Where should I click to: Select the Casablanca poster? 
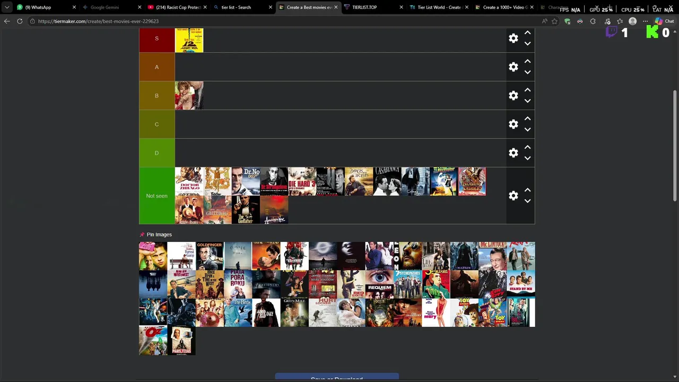387,181
